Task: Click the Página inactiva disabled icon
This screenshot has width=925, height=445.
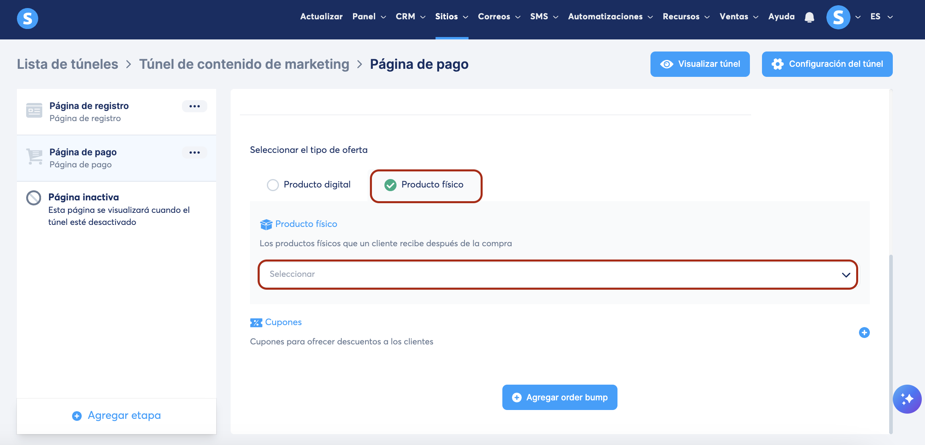Action: coord(34,198)
